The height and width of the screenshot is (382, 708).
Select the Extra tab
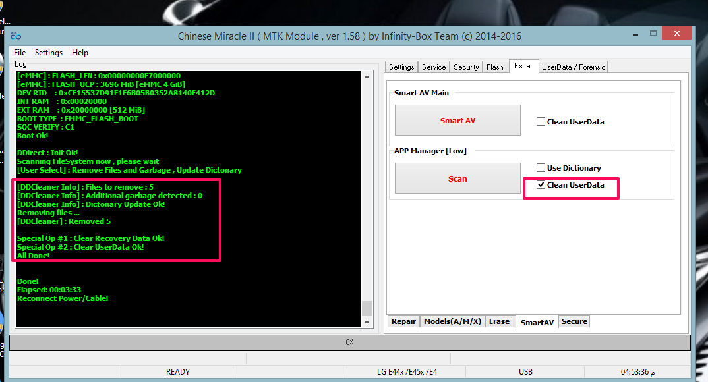point(522,66)
